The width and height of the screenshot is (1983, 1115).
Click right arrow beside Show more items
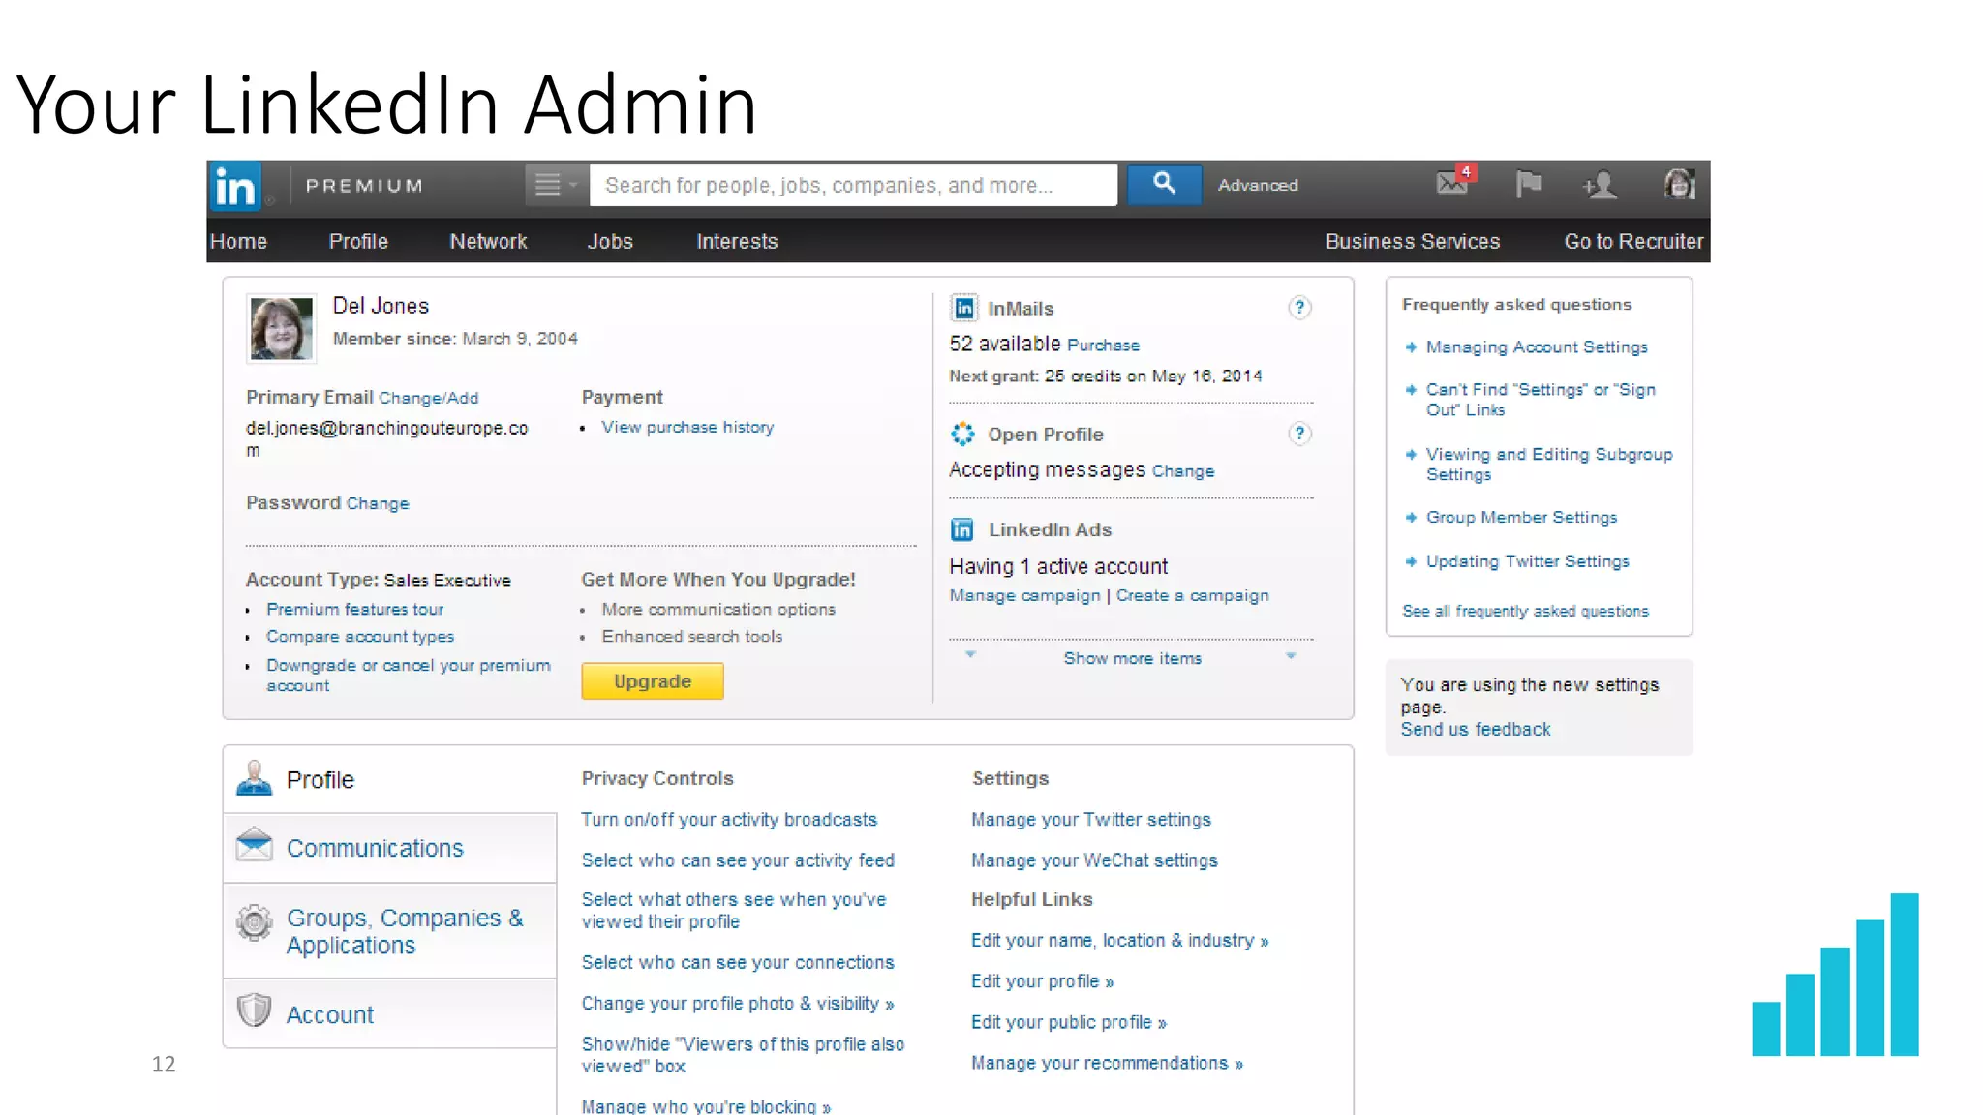(1291, 656)
